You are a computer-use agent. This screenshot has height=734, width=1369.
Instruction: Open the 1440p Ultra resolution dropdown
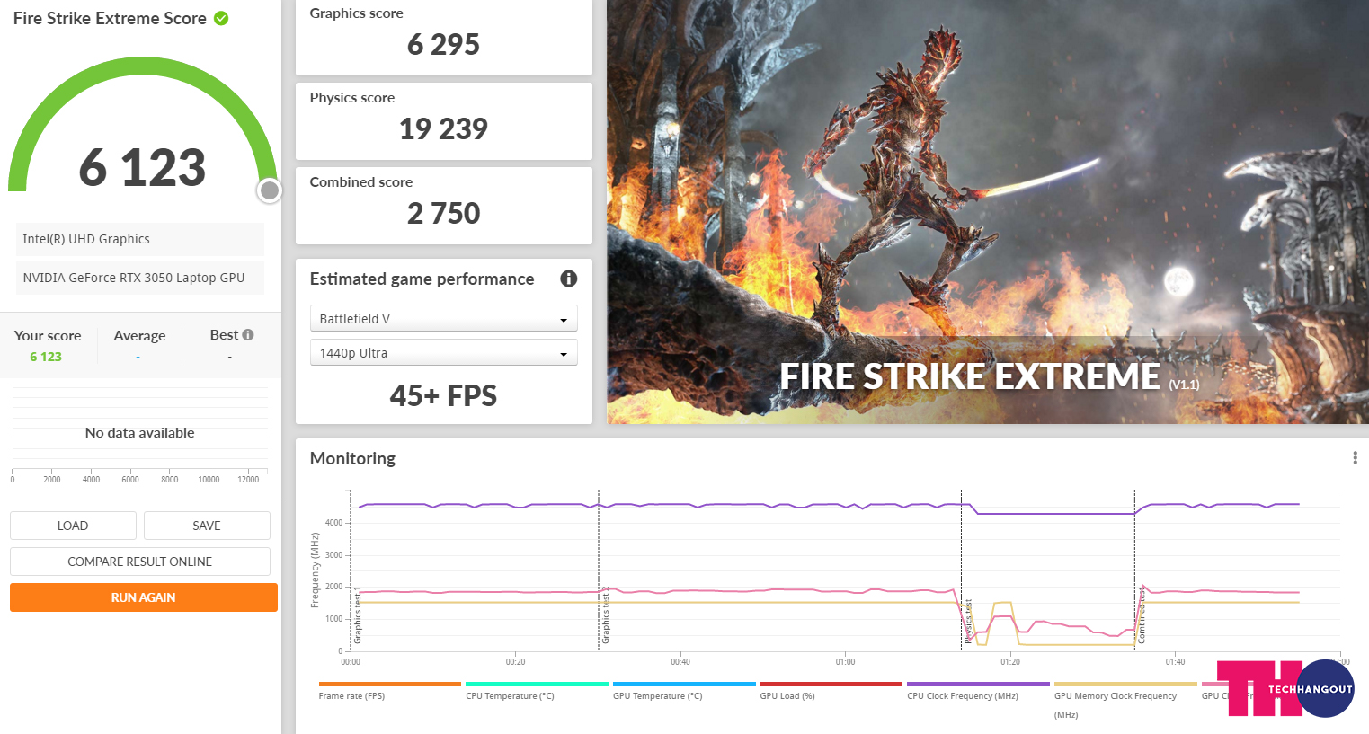(443, 353)
